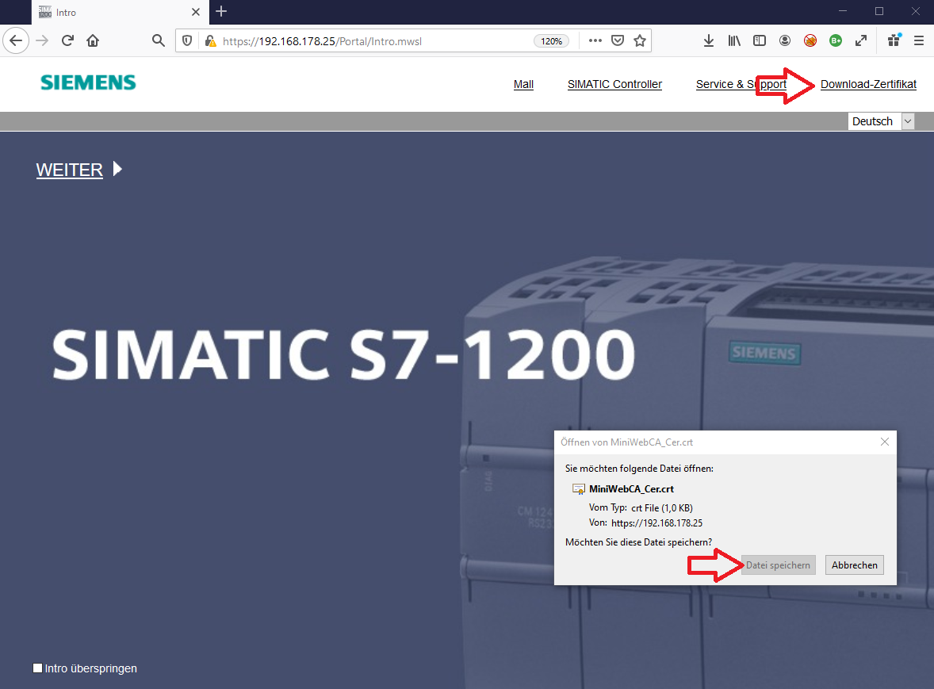Go back with the browser back arrow
This screenshot has width=934, height=689.
pos(16,40)
